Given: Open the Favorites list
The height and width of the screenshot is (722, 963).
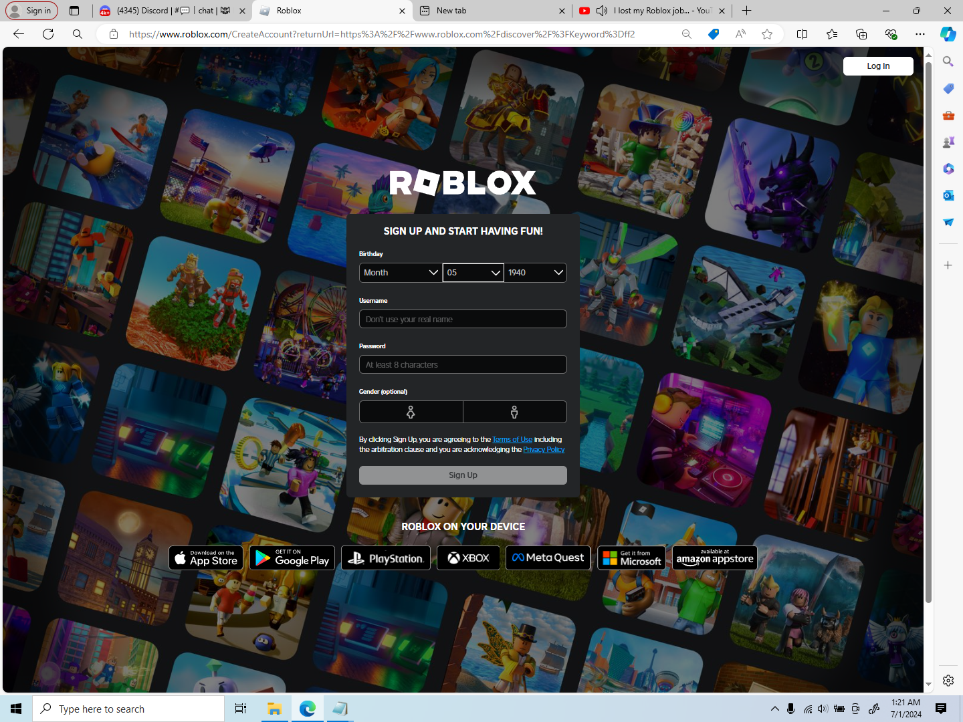Looking at the screenshot, I should tap(832, 34).
